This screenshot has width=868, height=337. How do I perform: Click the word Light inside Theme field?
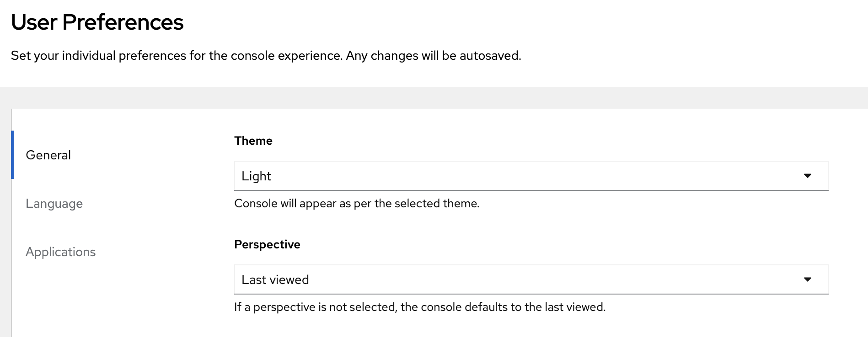(x=256, y=176)
